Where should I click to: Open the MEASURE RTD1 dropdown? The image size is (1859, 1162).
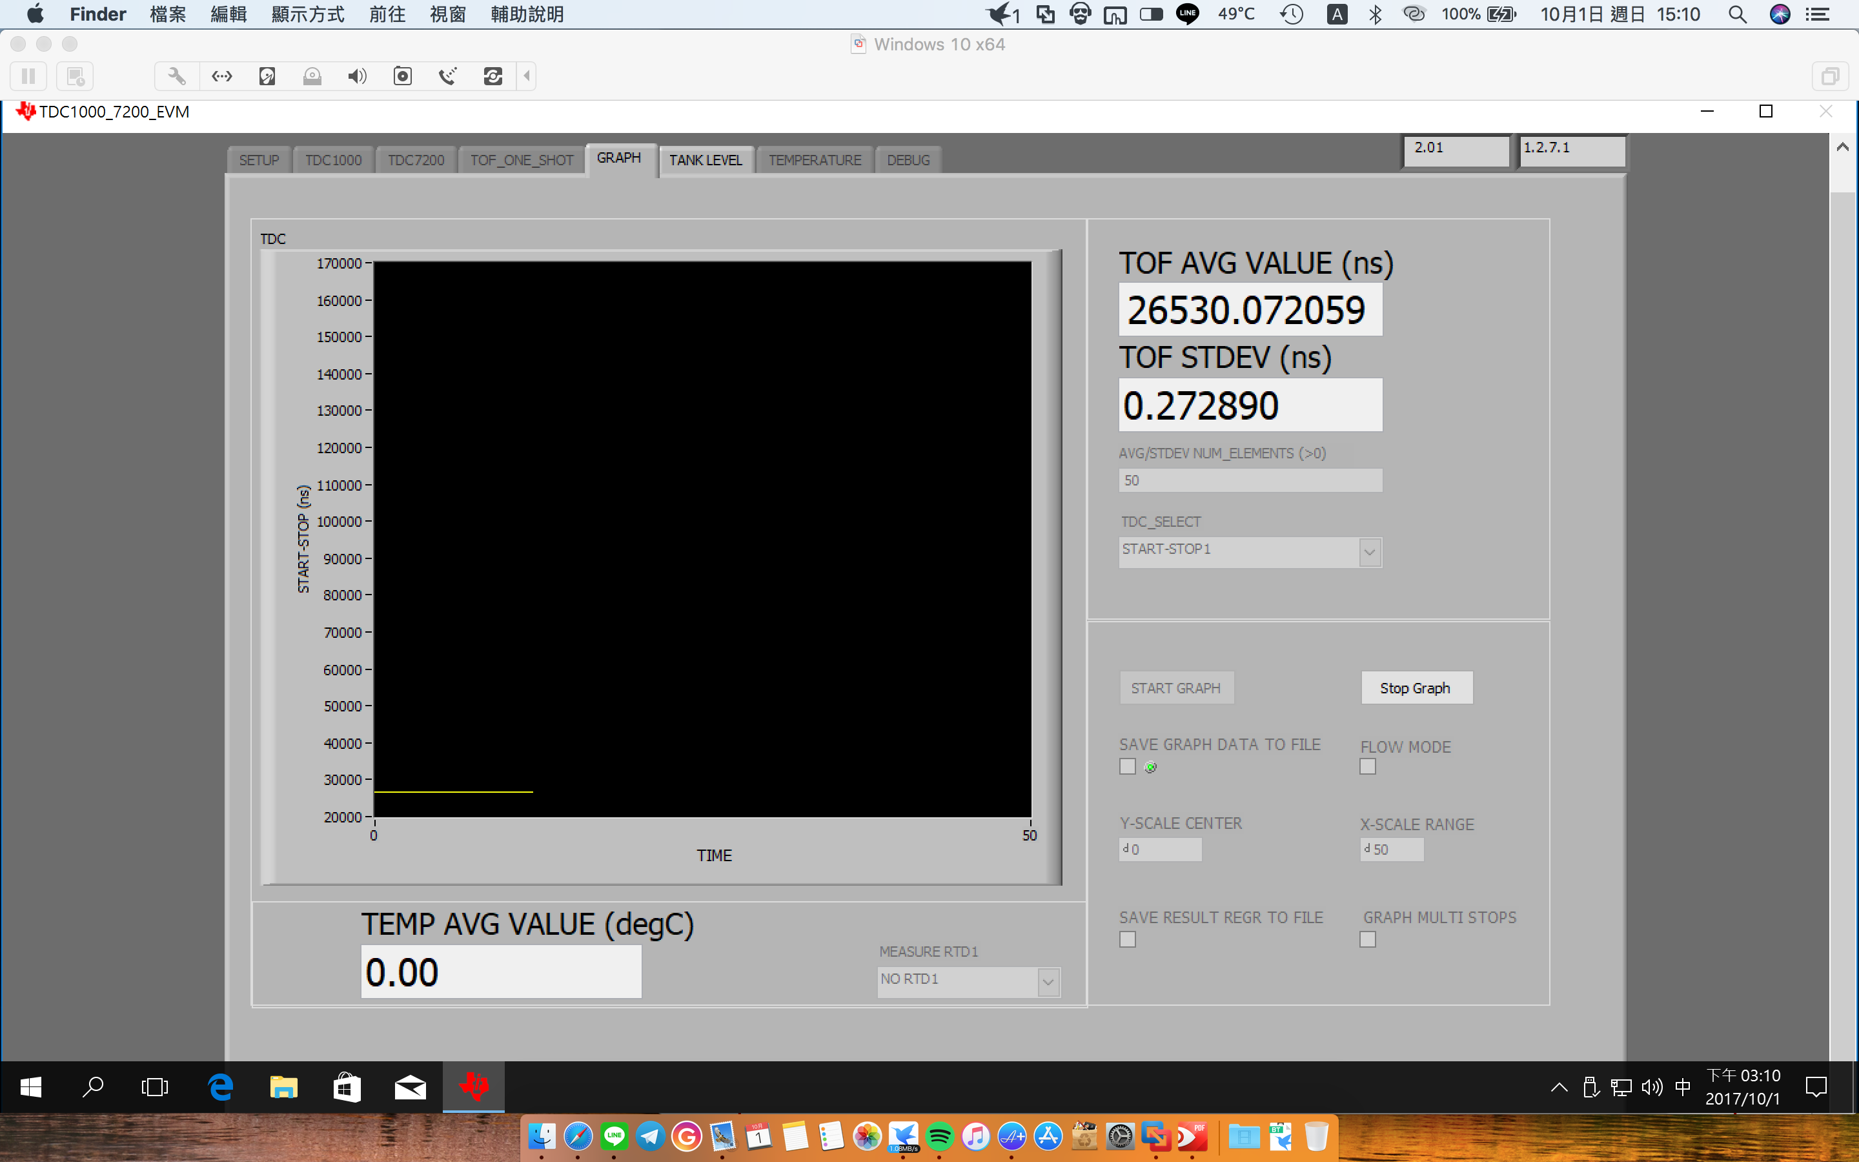(x=1048, y=981)
